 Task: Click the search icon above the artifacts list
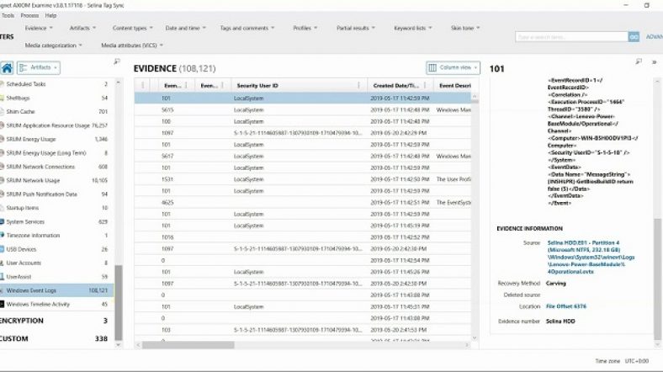click(116, 61)
